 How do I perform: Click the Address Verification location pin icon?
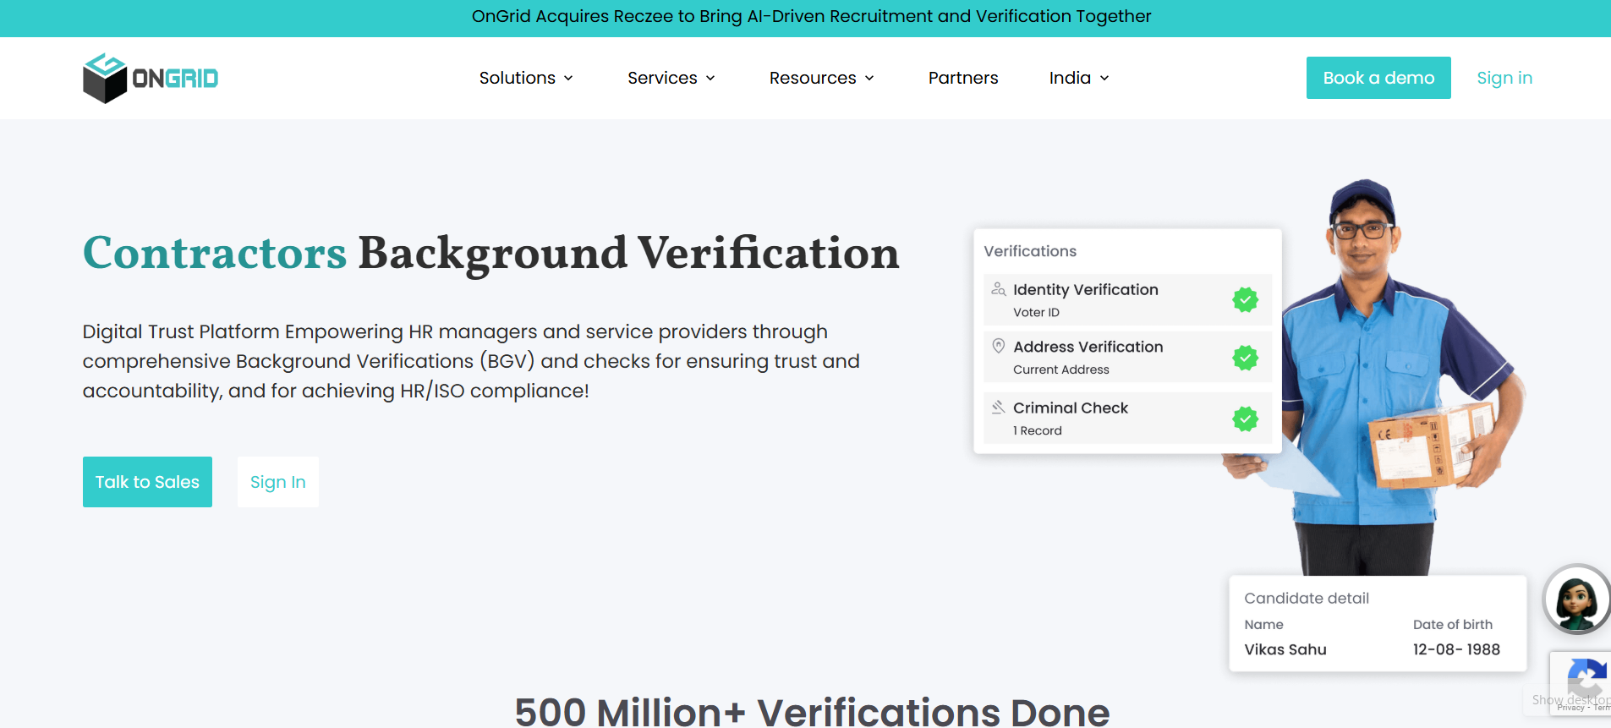point(998,346)
